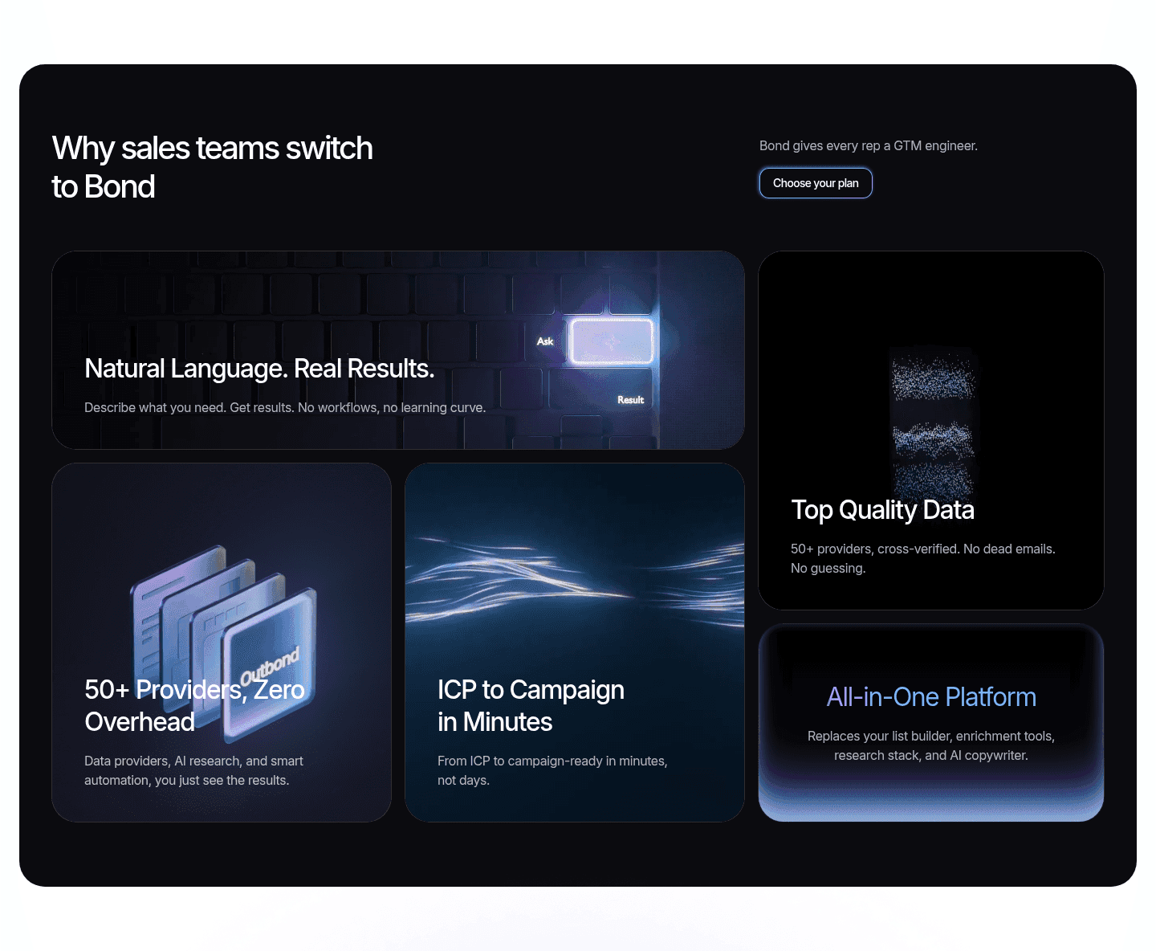Click the "Data providers, AI research, and smart automation" text
This screenshot has height=951, width=1156.
(193, 770)
